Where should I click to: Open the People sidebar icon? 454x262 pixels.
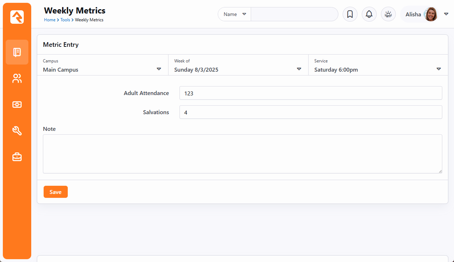(x=17, y=78)
